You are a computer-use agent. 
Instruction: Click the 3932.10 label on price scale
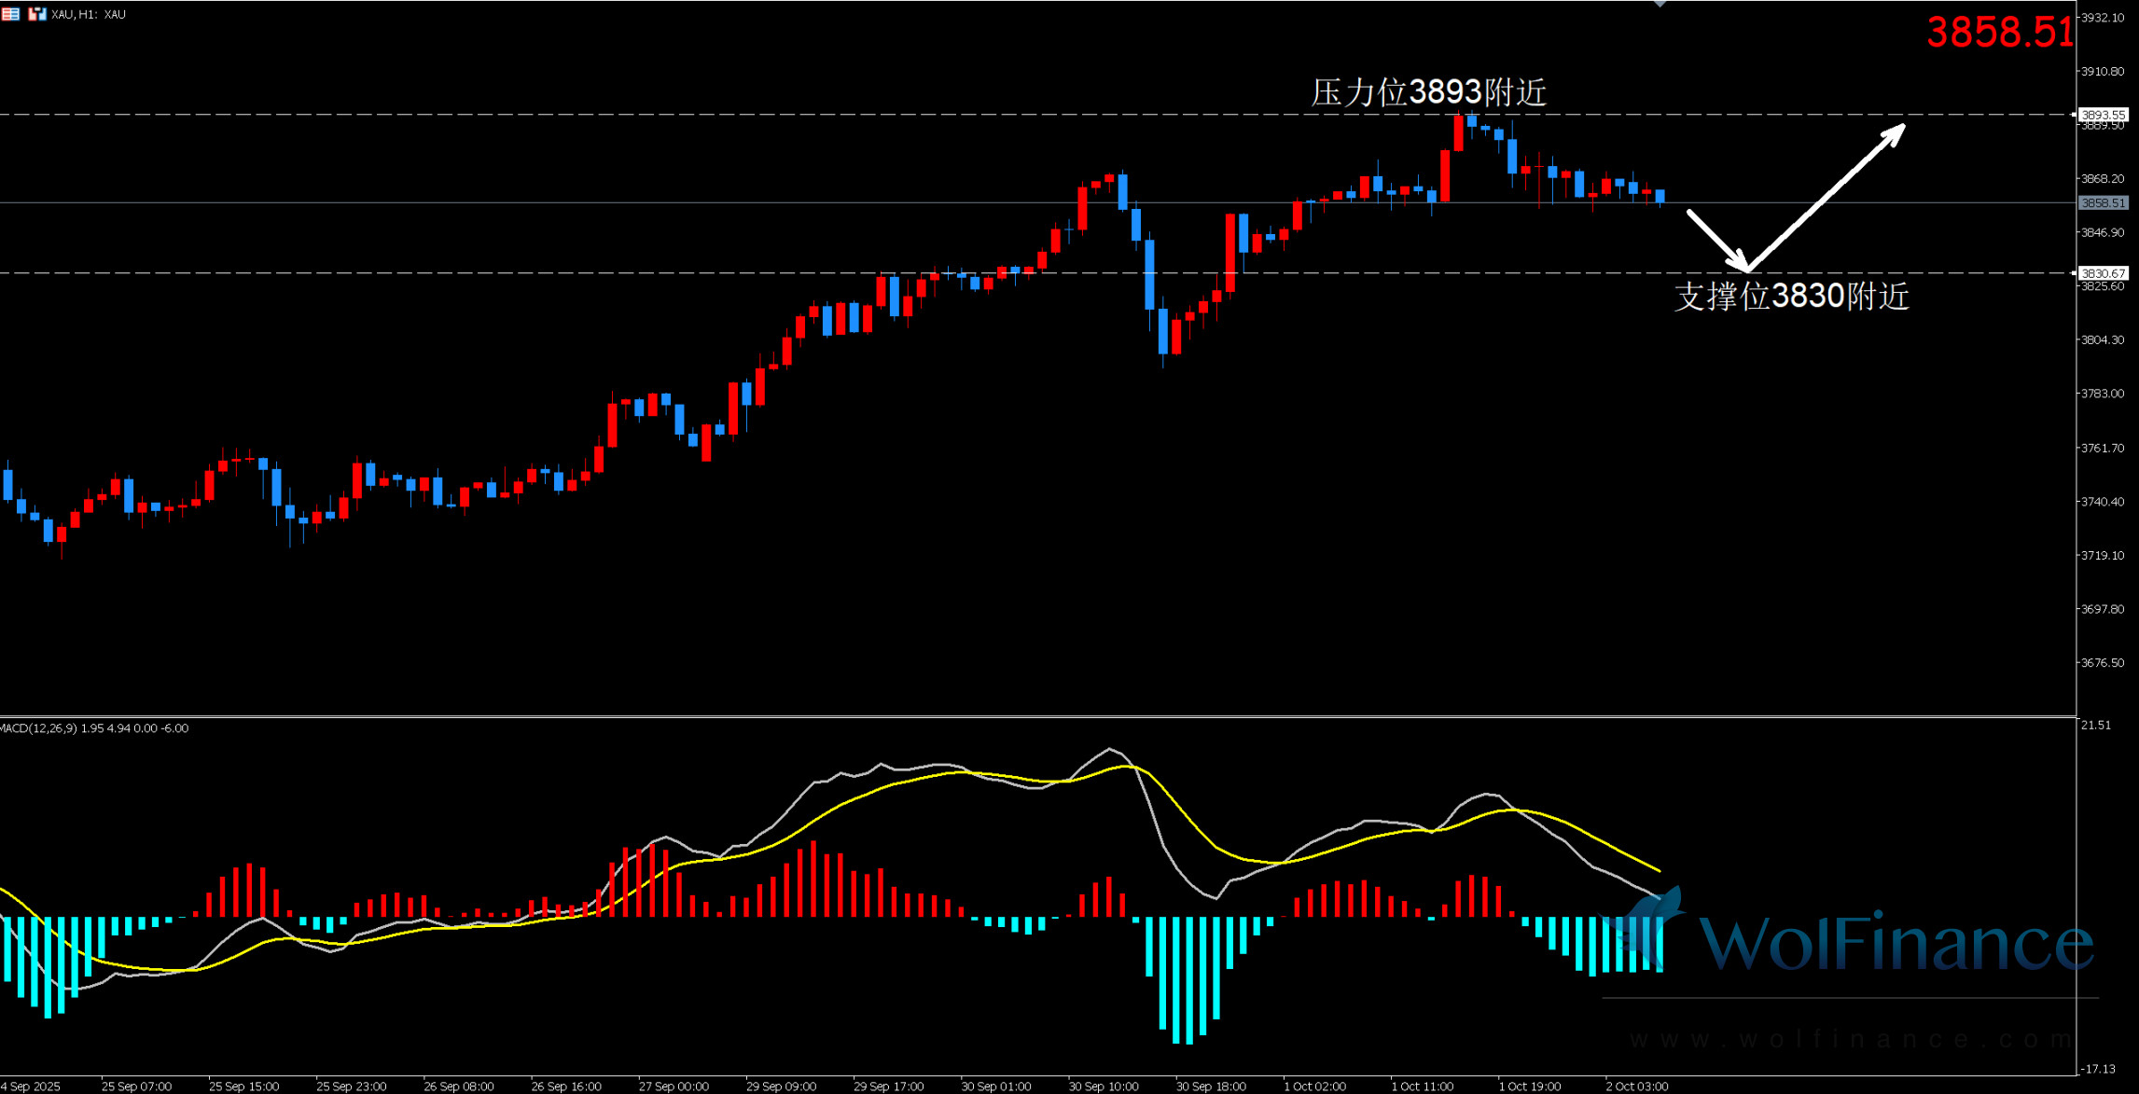coord(2103,18)
